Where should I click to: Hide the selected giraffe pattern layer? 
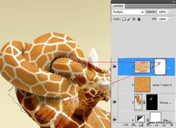[114, 67]
